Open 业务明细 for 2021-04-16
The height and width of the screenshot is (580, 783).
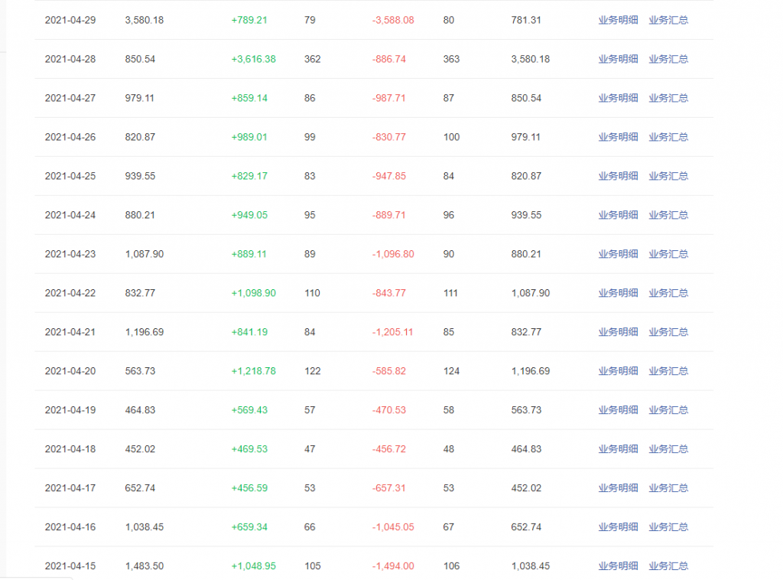(618, 527)
